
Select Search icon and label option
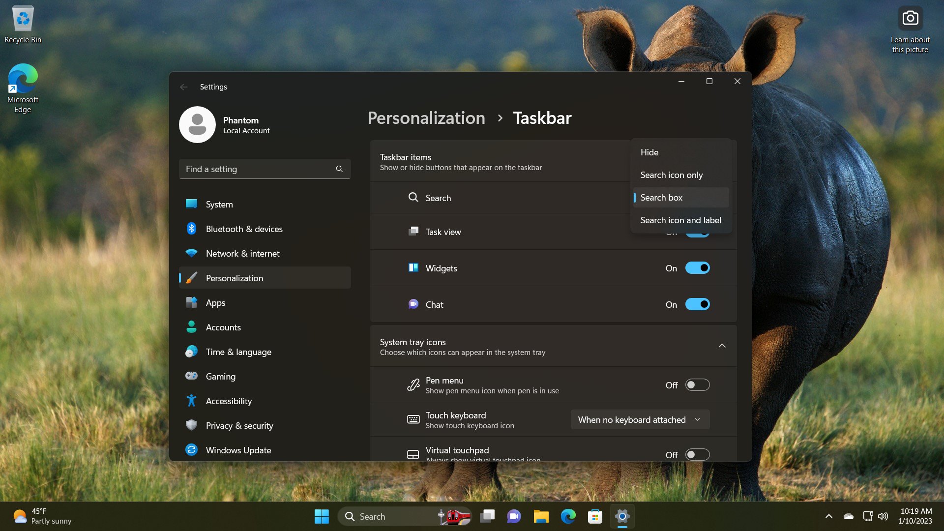681,220
